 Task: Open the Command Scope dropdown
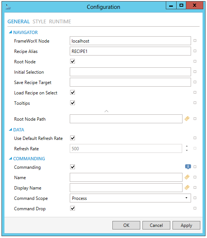[x=130, y=198]
